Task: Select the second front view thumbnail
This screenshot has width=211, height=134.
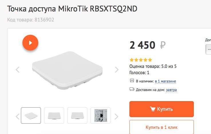Action: 54,115
